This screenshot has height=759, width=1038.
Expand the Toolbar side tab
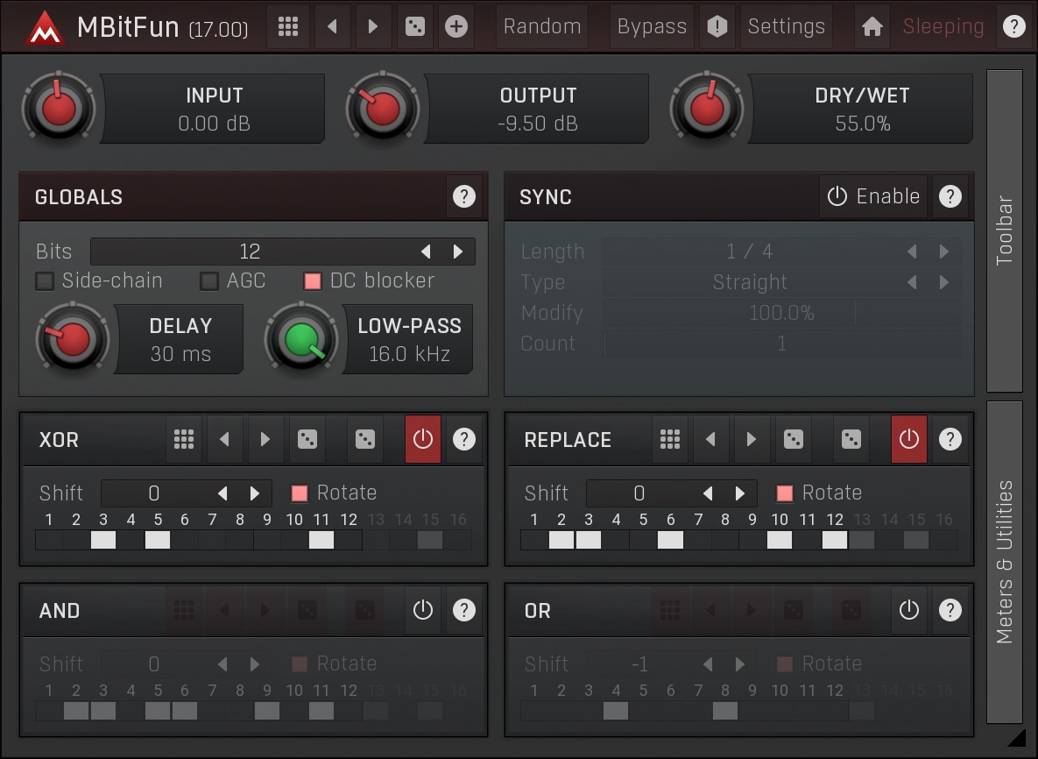click(x=1005, y=231)
